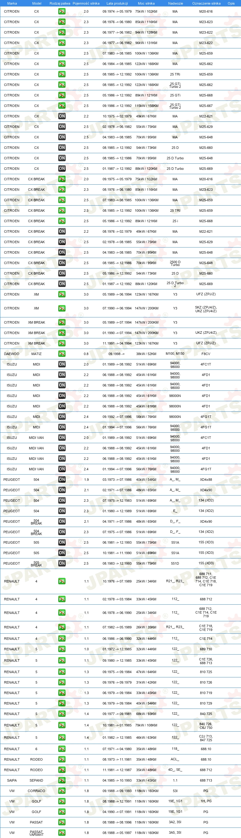Click petrol icon in Renault 5 810 726 row
The height and width of the screenshot is (838, 241).
(62, 682)
